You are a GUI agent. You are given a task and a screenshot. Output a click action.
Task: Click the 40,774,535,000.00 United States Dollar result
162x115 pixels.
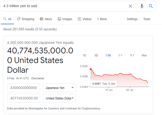(40, 60)
